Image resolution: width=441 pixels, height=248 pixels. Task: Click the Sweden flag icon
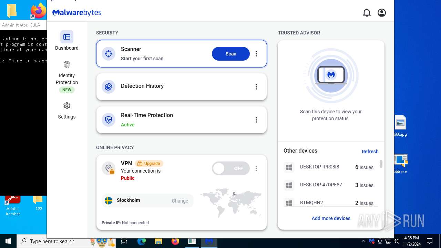click(x=109, y=200)
